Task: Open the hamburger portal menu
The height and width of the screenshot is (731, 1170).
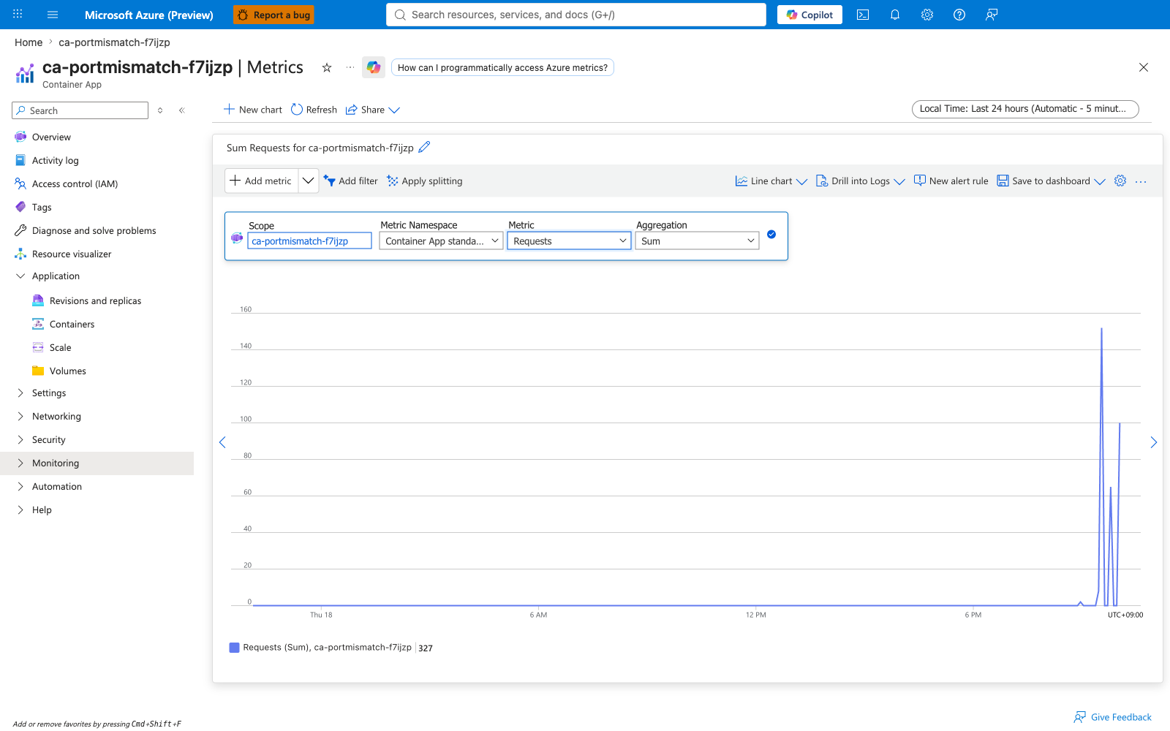Action: tap(53, 15)
